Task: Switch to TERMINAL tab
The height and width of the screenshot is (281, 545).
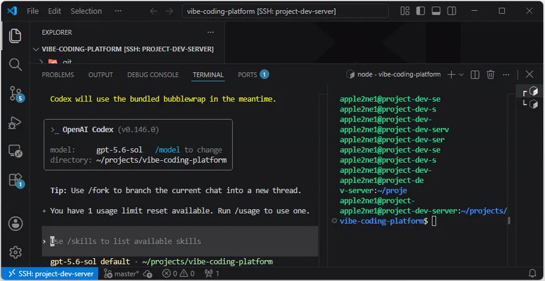Action: [208, 75]
